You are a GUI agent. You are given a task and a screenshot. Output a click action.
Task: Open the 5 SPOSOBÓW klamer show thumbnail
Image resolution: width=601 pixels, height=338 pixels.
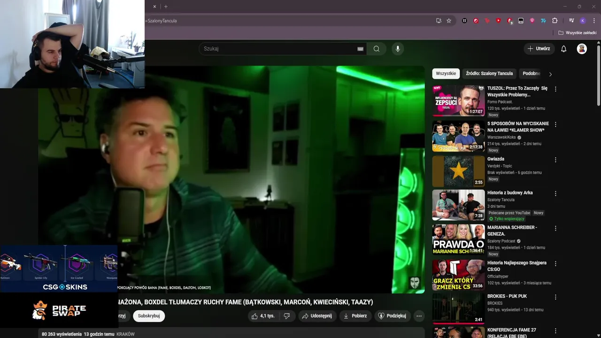pos(458,136)
